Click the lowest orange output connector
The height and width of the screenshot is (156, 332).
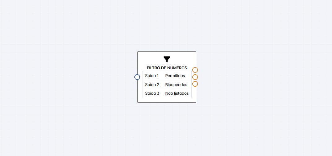[x=195, y=84]
